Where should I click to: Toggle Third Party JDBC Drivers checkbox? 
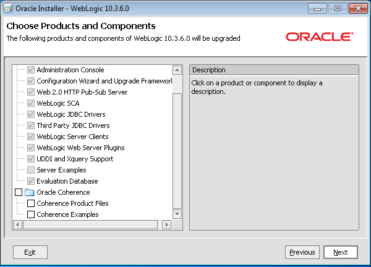coord(31,125)
